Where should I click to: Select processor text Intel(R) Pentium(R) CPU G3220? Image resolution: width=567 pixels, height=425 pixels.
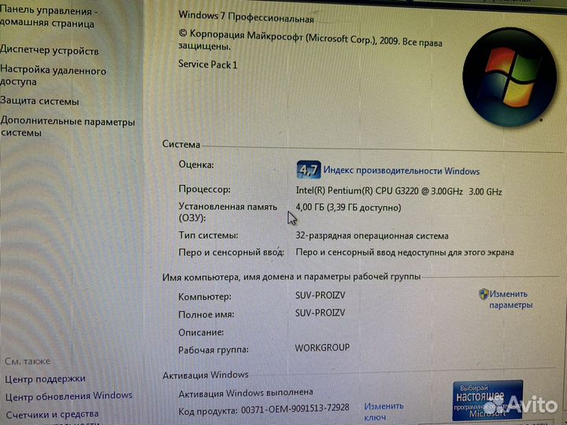398,190
